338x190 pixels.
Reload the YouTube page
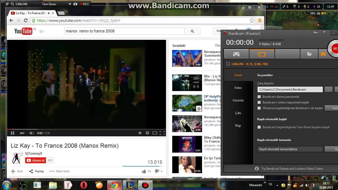26,21
